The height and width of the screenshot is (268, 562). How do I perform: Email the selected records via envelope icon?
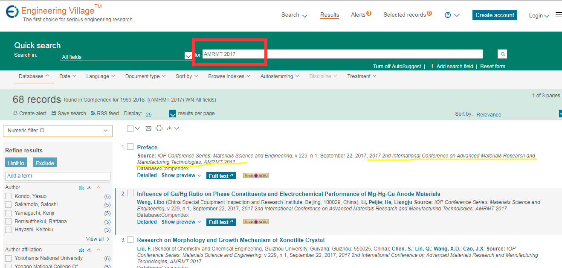pyautogui.click(x=148, y=128)
